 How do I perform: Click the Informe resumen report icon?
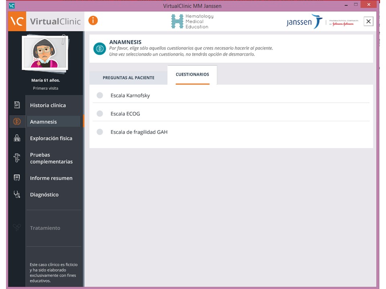[x=17, y=178]
